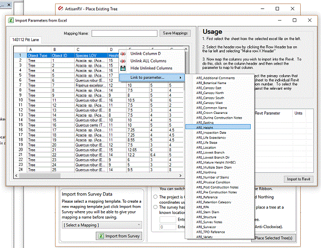Image resolution: width=321 pixels, height=248 pixels.
Task: Click in the Mapping Name text field
Action: [124, 33]
